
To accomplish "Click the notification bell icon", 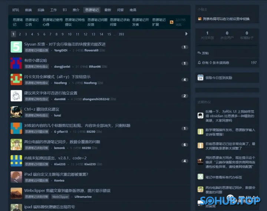I will point(199,62).
